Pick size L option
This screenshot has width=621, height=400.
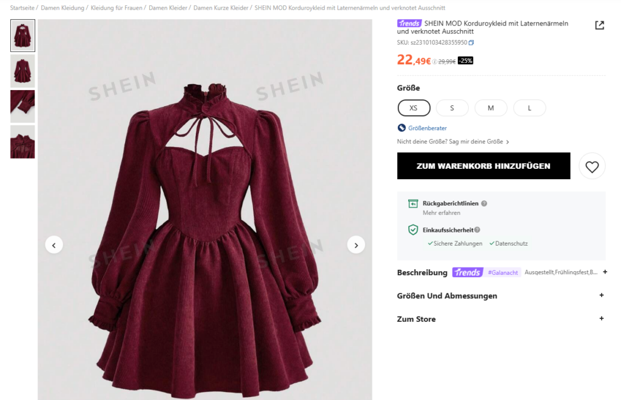529,108
